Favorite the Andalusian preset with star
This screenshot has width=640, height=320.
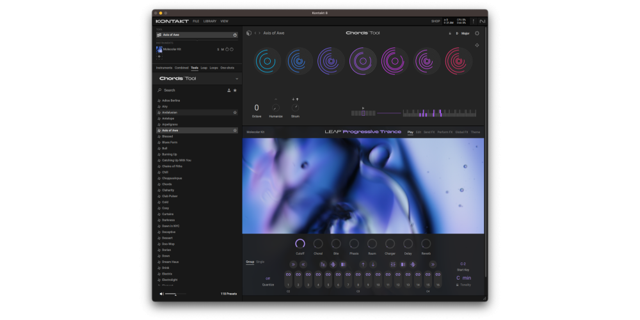tap(235, 112)
